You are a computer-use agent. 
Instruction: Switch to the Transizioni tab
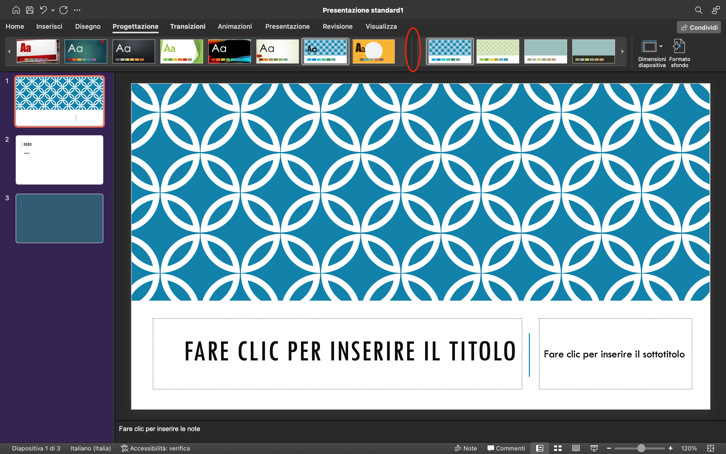pyautogui.click(x=188, y=26)
